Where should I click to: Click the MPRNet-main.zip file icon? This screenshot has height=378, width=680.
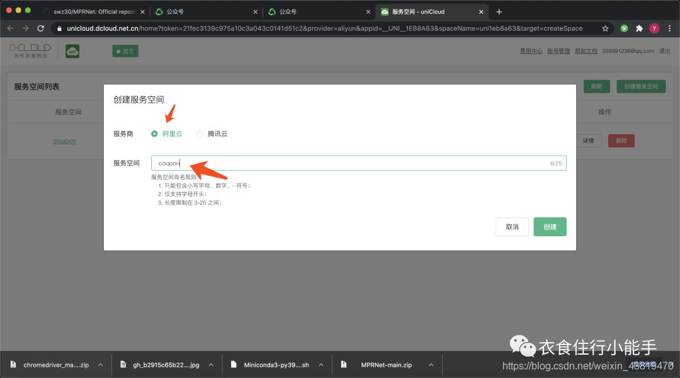tap(344, 365)
